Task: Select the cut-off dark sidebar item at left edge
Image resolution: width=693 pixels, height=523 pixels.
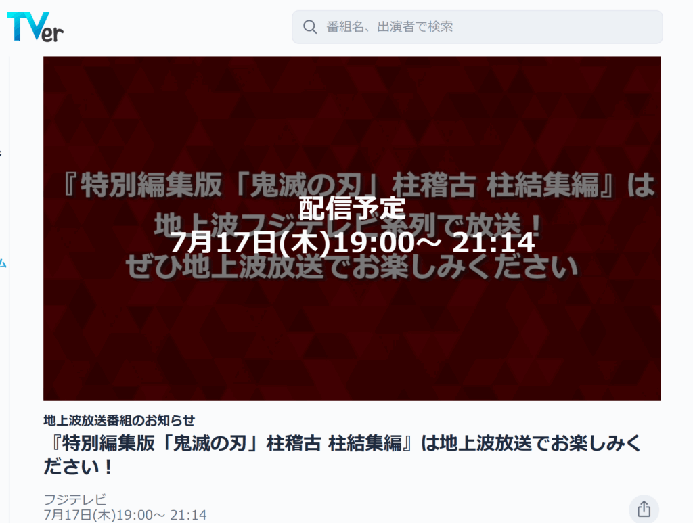Action: [1, 154]
